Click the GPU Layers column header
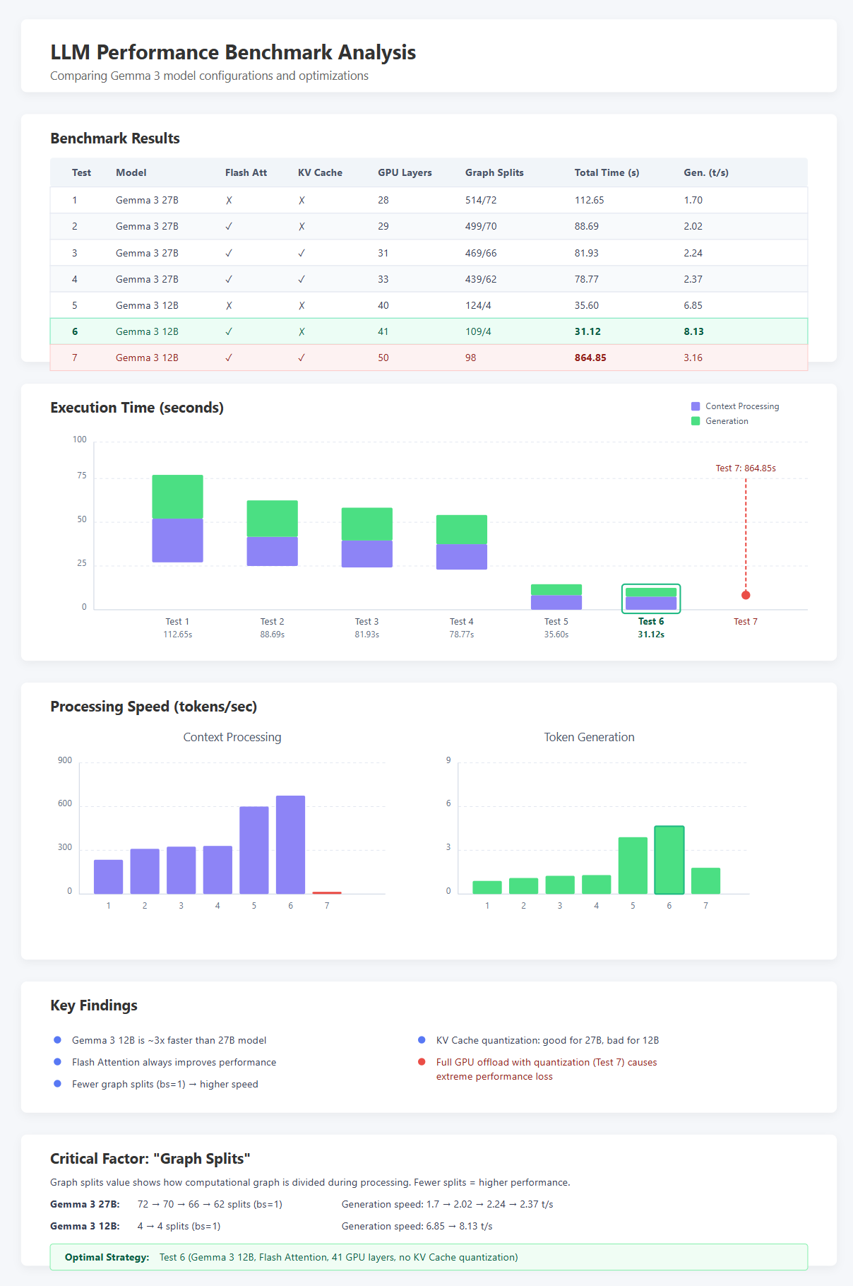This screenshot has height=1286, width=853. pyautogui.click(x=405, y=172)
